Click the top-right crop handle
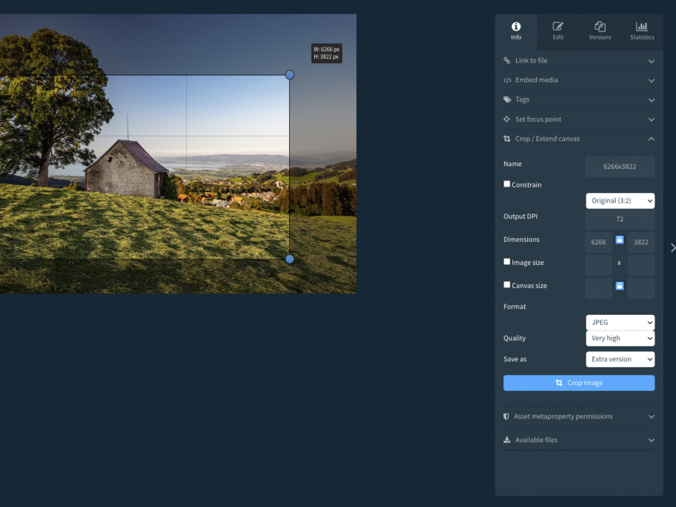 click(x=290, y=75)
